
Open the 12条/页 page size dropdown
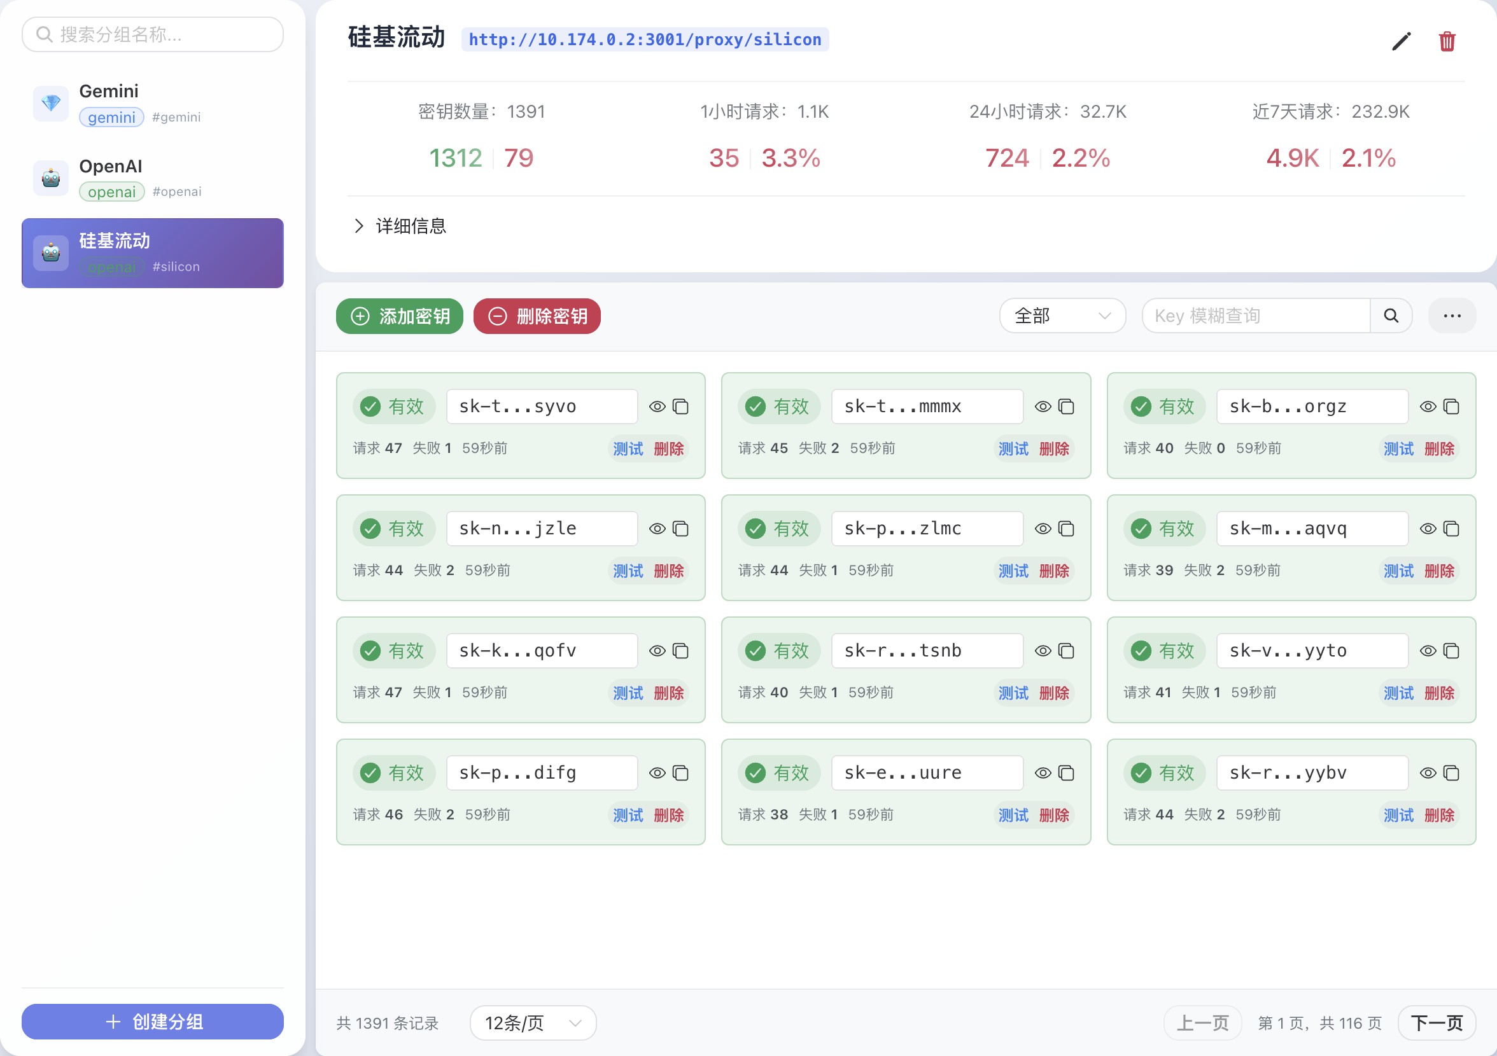click(x=532, y=1023)
